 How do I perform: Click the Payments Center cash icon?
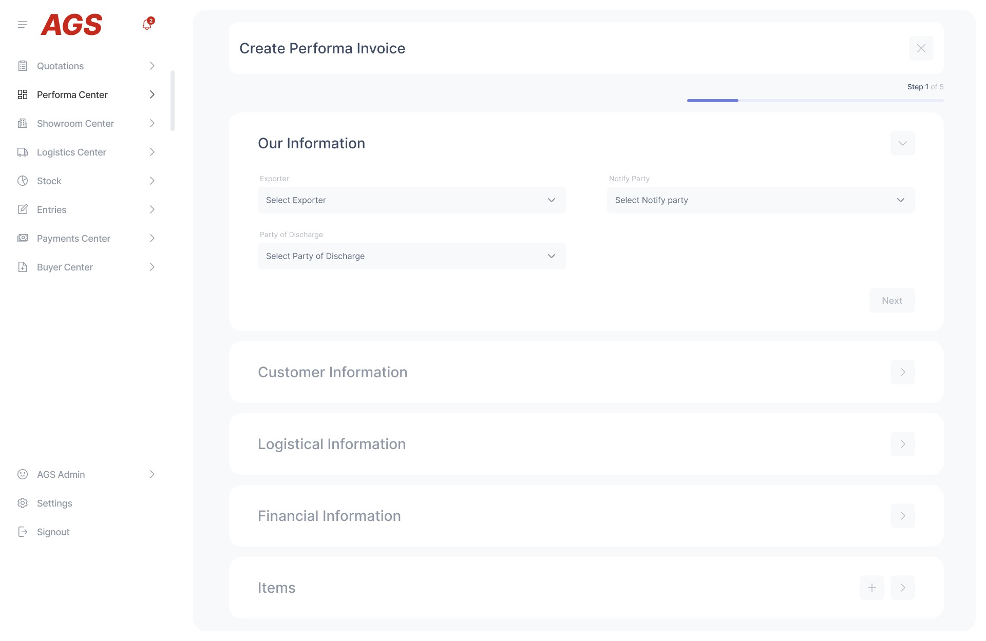pyautogui.click(x=23, y=238)
